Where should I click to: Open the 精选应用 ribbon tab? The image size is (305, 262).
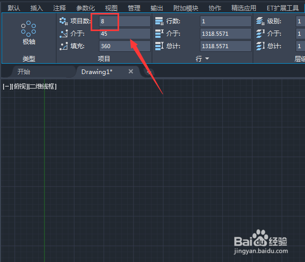[244, 8]
